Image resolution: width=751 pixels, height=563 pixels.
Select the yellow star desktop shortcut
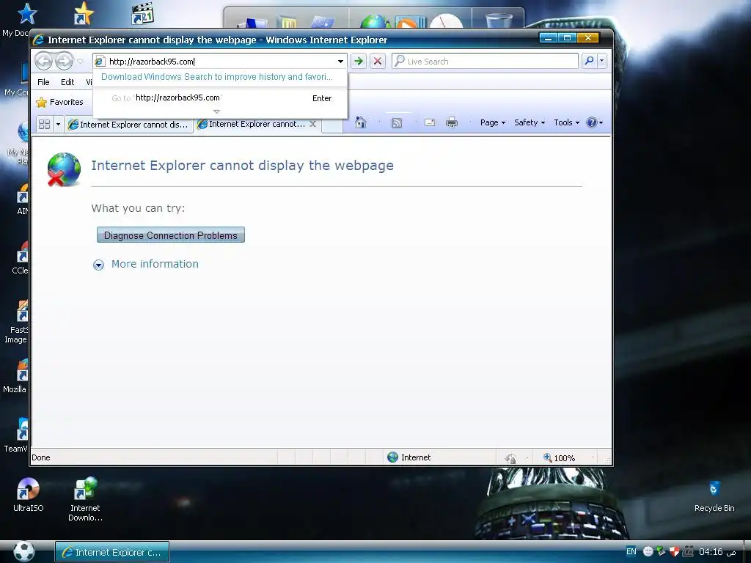(x=84, y=13)
